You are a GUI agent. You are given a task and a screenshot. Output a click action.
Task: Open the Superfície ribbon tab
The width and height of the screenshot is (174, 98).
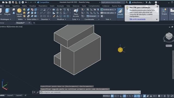(16, 6)
